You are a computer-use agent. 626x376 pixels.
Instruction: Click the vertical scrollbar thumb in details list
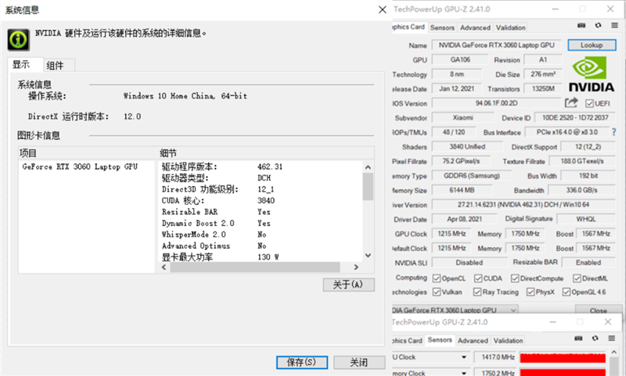pyautogui.click(x=368, y=186)
